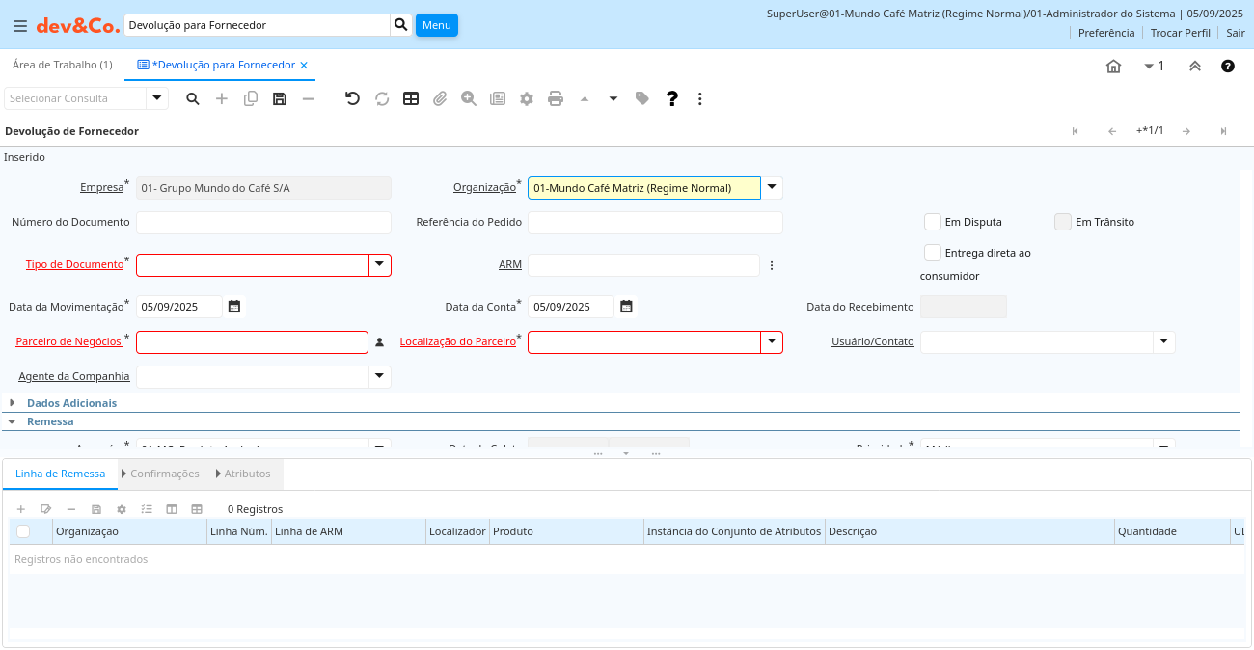Open the Organização dropdown arrow
Image resolution: width=1254 pixels, height=650 pixels.
tap(772, 188)
